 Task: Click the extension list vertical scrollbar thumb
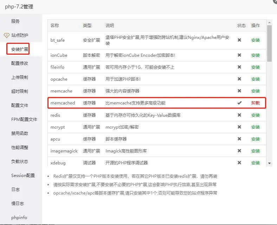click(269, 44)
